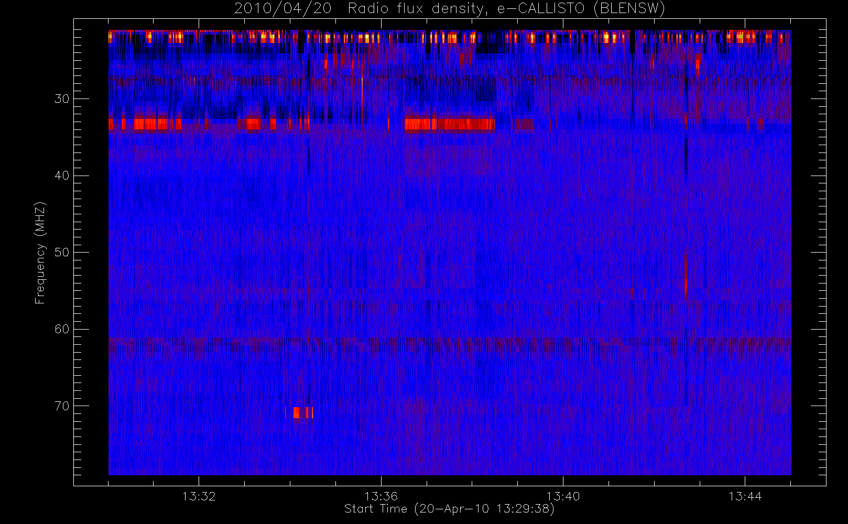Image resolution: width=848 pixels, height=524 pixels.
Task: Click the "Start Time (20-Apr-10 13:29:38)" axis label
Action: coord(449,509)
